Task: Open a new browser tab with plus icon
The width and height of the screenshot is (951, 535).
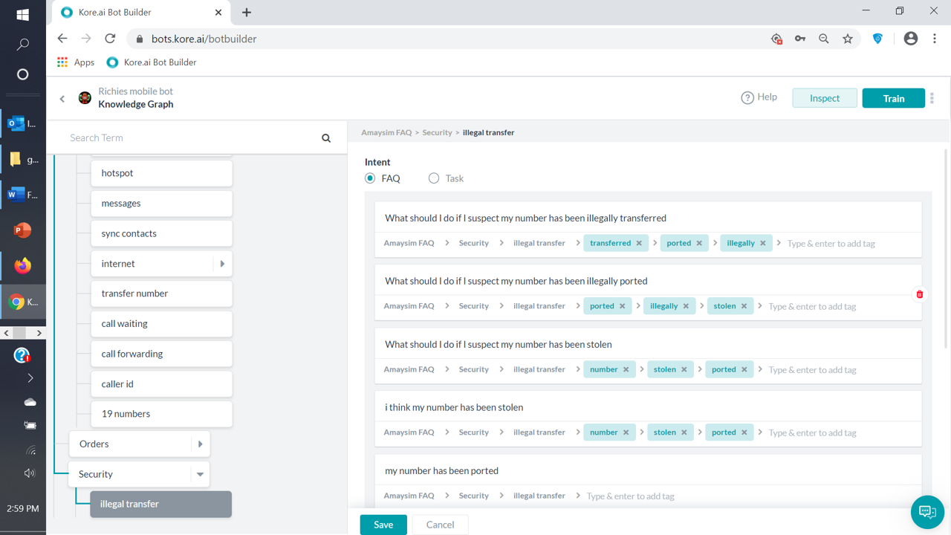Action: click(247, 12)
